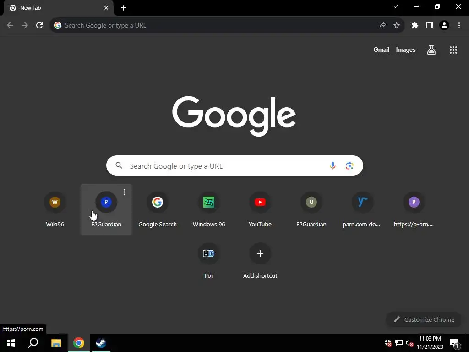Open File Explorer from taskbar

pos(56,343)
